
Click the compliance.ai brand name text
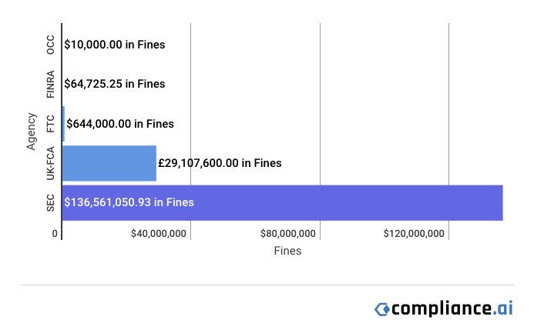coord(452,308)
